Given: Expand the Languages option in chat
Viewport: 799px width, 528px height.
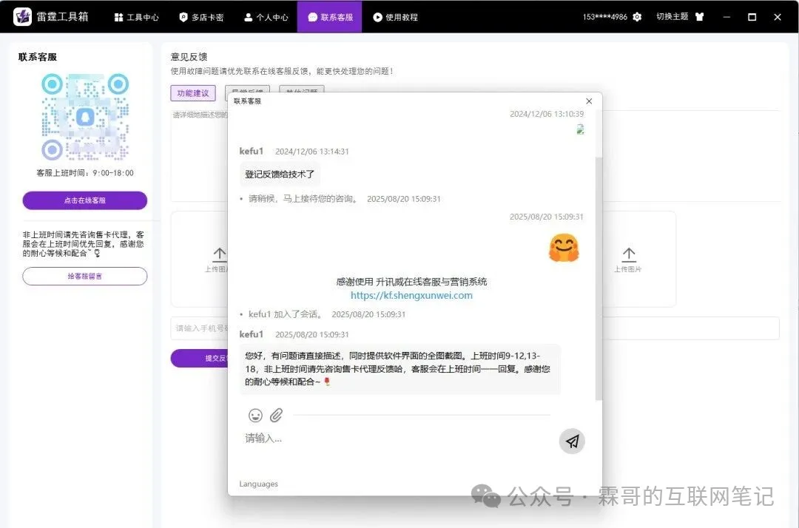Looking at the screenshot, I should (x=259, y=484).
